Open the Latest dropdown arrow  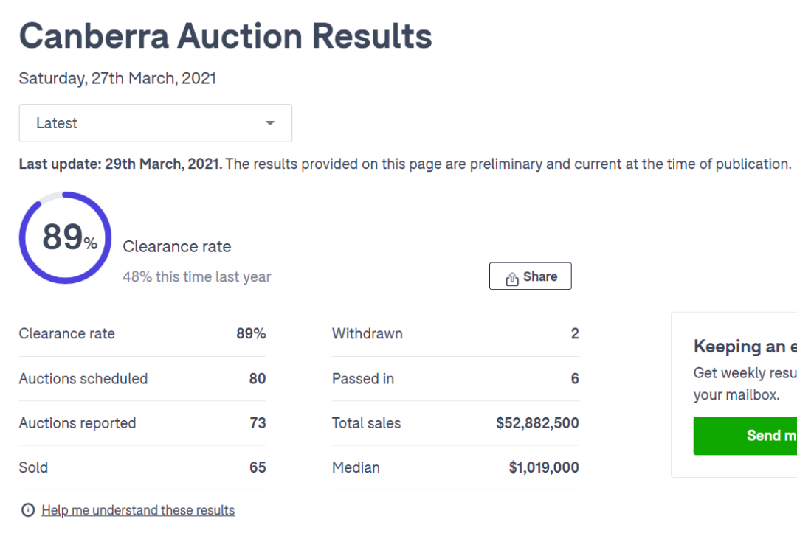coord(270,123)
